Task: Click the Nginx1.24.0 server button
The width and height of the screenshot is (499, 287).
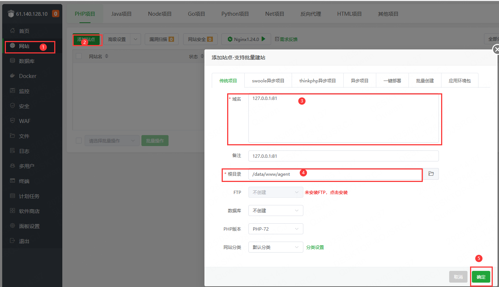Action: pyautogui.click(x=246, y=39)
